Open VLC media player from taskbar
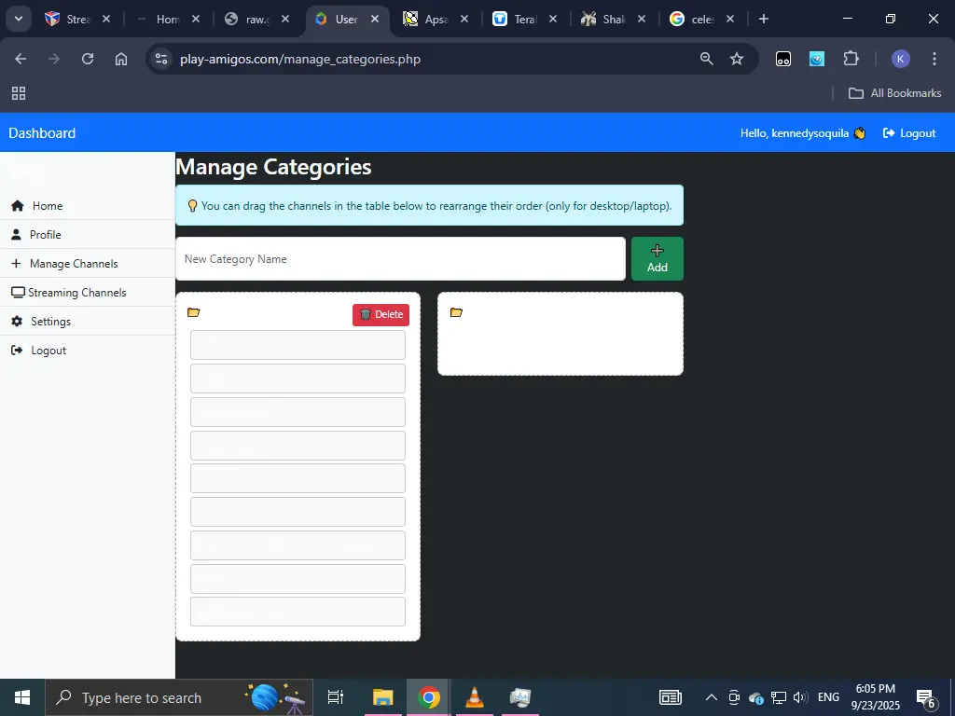This screenshot has width=955, height=716. [475, 697]
